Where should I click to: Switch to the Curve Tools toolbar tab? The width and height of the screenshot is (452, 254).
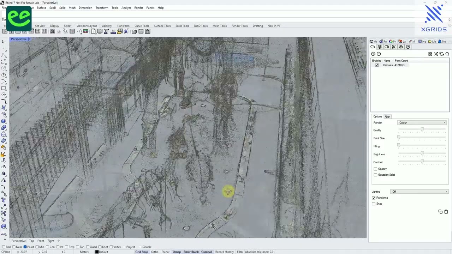[142, 26]
